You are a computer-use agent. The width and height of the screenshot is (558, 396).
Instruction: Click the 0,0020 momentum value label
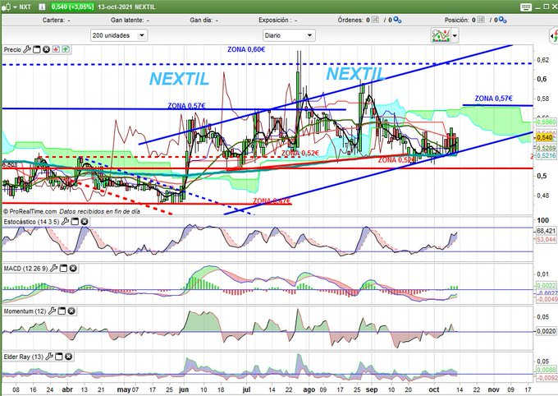[x=546, y=331]
